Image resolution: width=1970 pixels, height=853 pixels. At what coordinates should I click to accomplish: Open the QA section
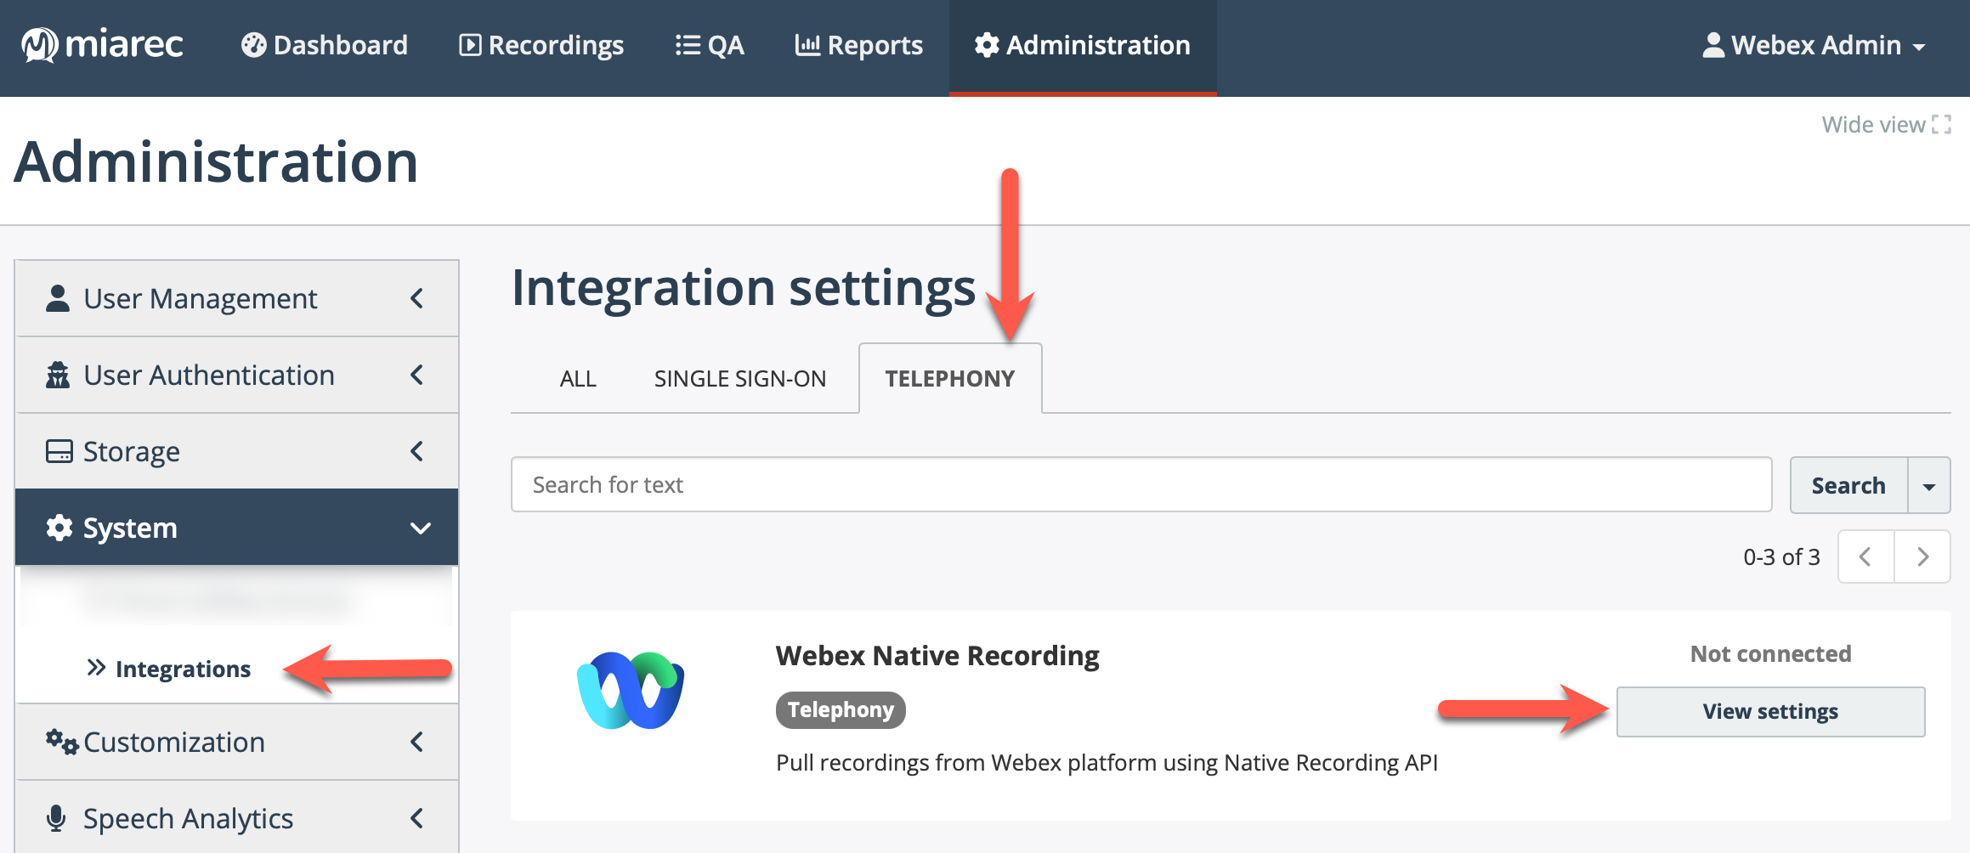(x=710, y=44)
